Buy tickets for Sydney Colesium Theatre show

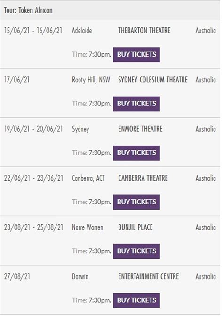click(x=136, y=104)
